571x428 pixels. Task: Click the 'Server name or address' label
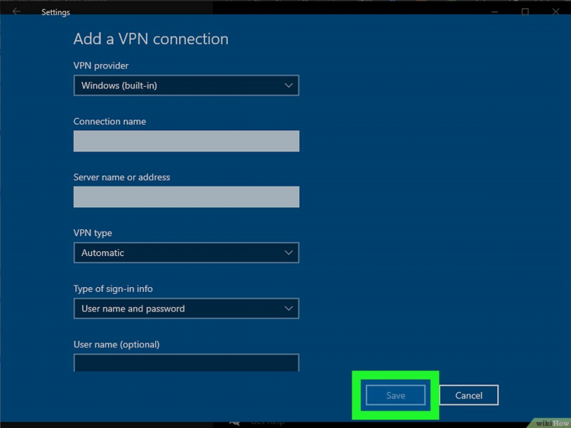pos(122,177)
